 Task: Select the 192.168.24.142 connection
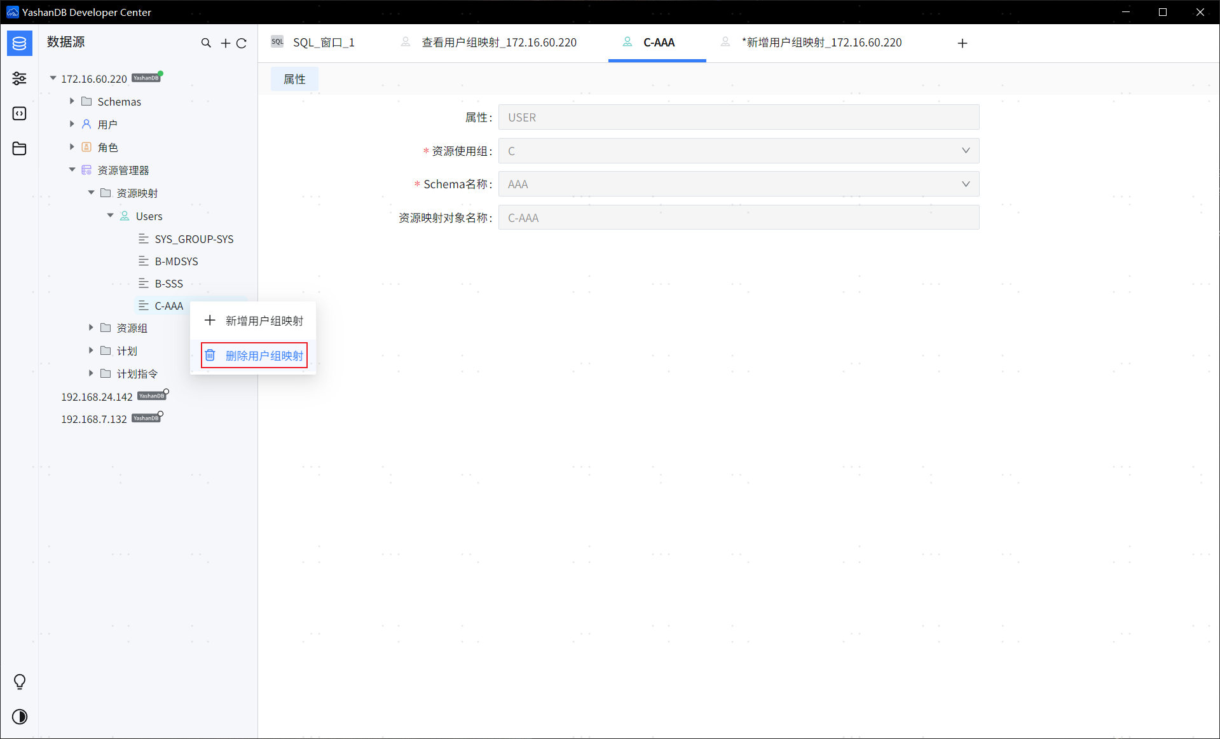click(x=97, y=396)
